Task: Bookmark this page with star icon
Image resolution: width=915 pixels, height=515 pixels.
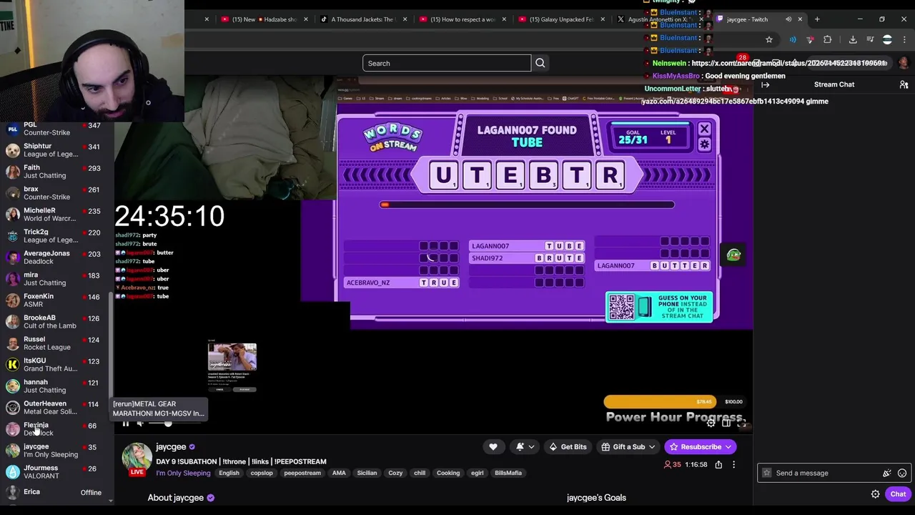Action: tap(769, 39)
